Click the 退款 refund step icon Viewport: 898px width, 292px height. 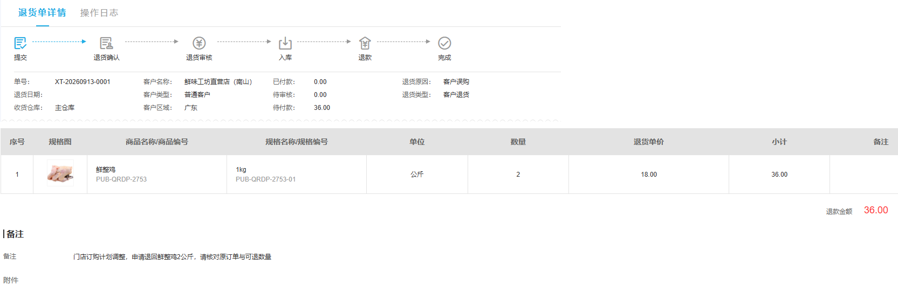coord(365,43)
